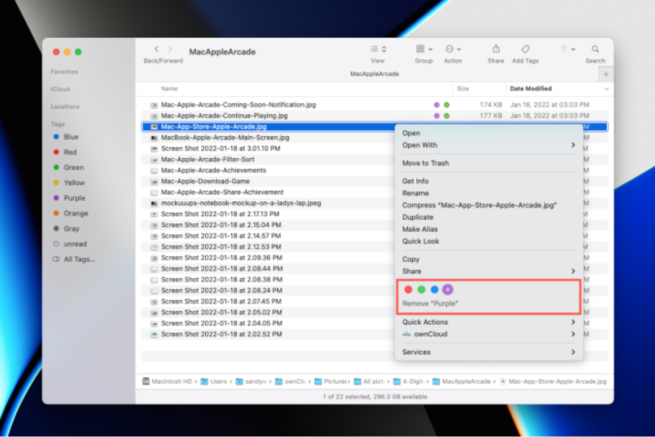Screen dimensions: 655x437
Task: Jump to the Users folder in the path bar
Action: point(214,381)
